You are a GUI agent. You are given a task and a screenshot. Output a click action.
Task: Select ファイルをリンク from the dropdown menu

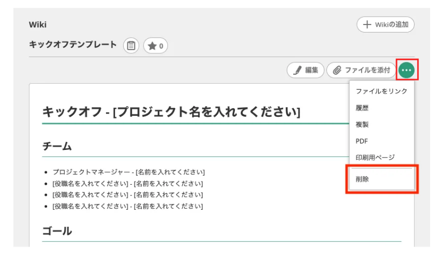tap(381, 91)
